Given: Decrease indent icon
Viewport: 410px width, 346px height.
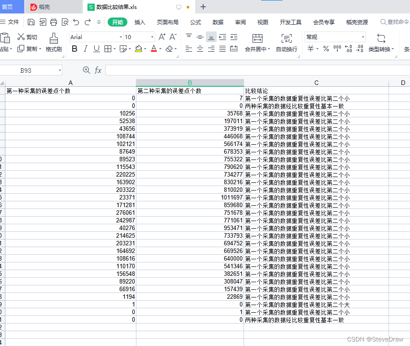Looking at the screenshot, I should coord(222,37).
